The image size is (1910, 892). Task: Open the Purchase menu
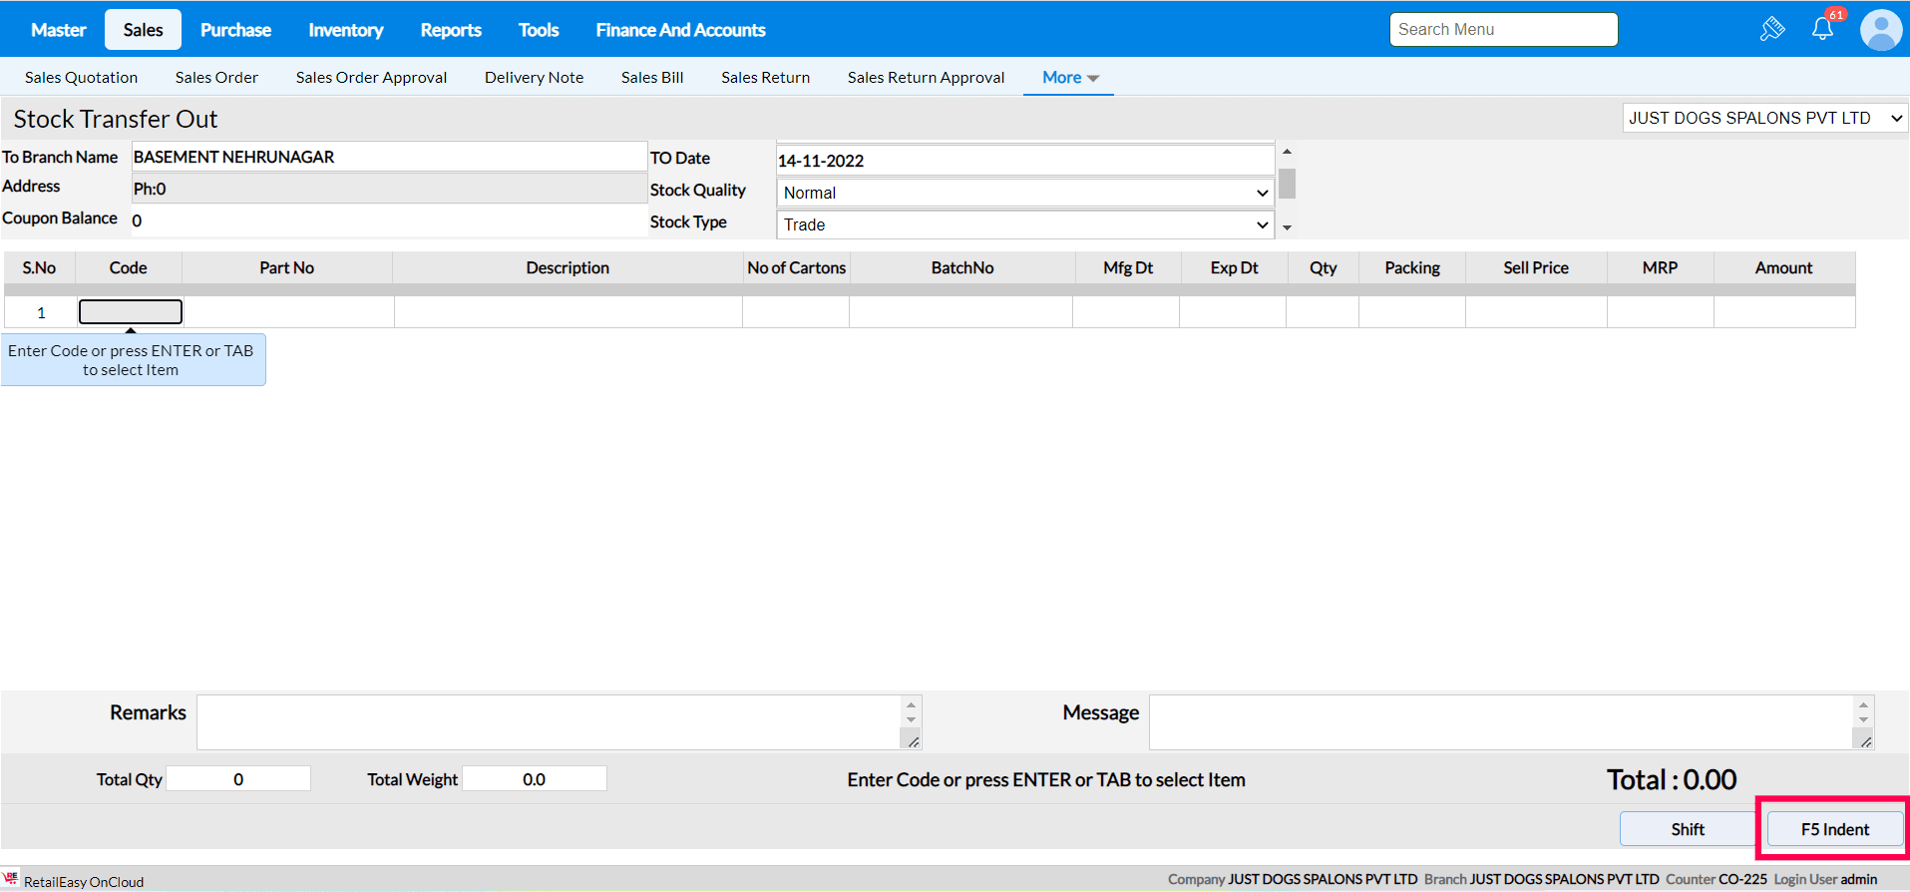[235, 30]
